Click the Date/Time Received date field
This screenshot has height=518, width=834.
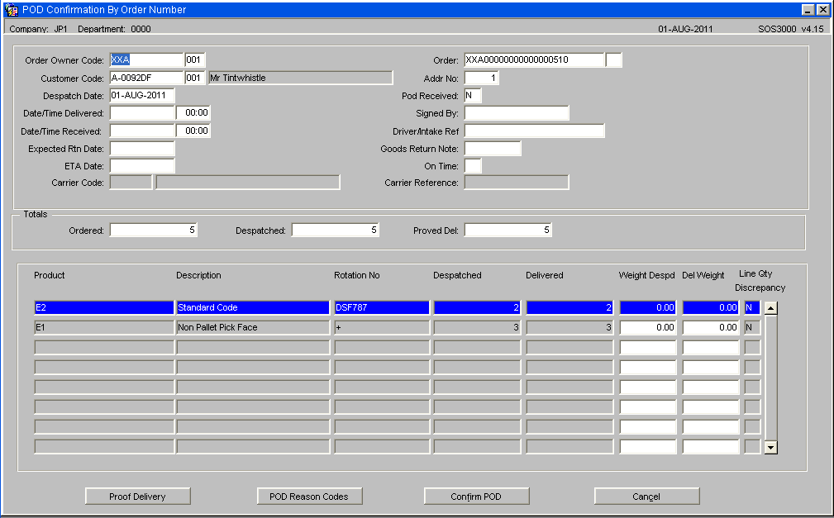coord(142,131)
